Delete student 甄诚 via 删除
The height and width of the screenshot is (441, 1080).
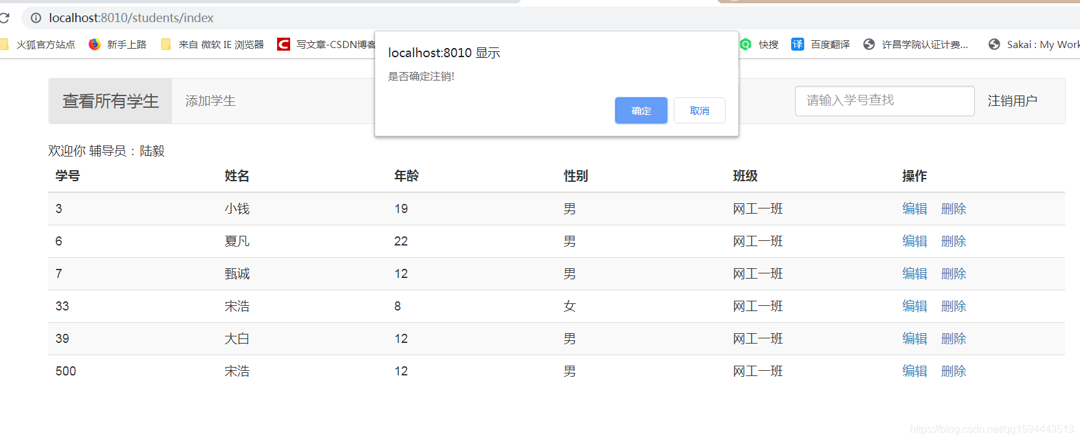(953, 273)
